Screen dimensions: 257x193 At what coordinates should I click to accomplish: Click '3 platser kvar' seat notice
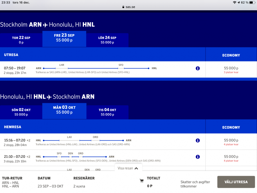point(231,72)
